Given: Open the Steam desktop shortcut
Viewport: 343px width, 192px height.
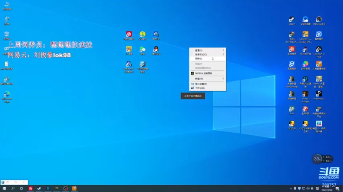Looking at the screenshot, I should click(292, 21).
